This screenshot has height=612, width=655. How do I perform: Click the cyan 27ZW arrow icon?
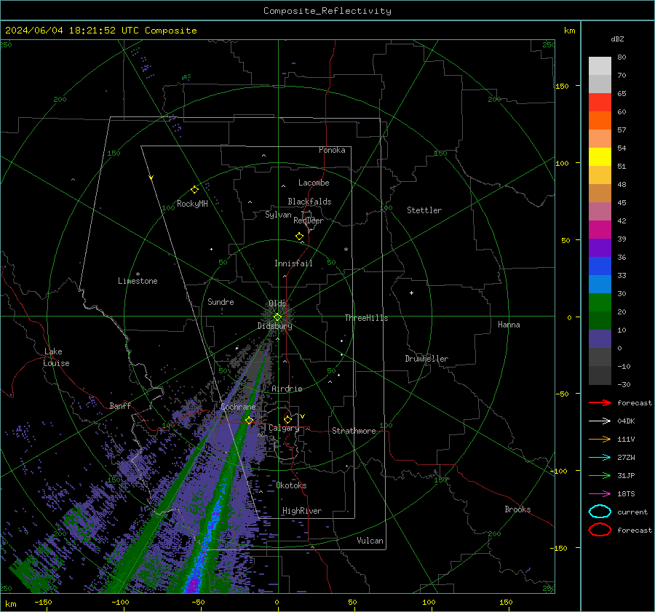600,458
